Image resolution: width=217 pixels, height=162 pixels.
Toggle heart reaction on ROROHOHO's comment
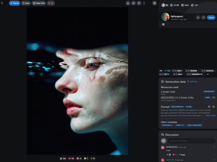[x=174, y=154]
